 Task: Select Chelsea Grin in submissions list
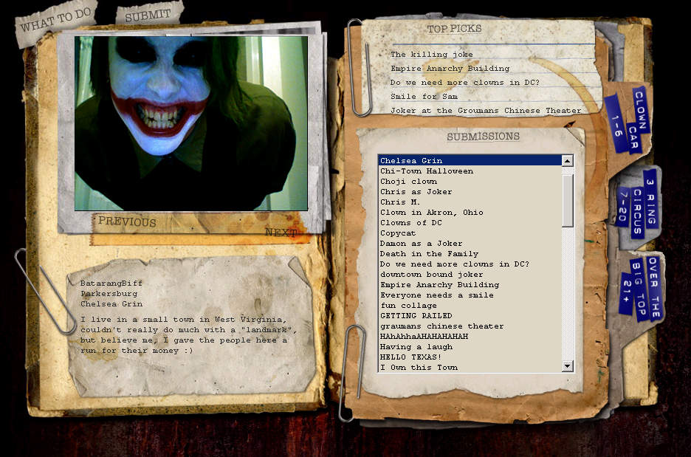pos(470,160)
